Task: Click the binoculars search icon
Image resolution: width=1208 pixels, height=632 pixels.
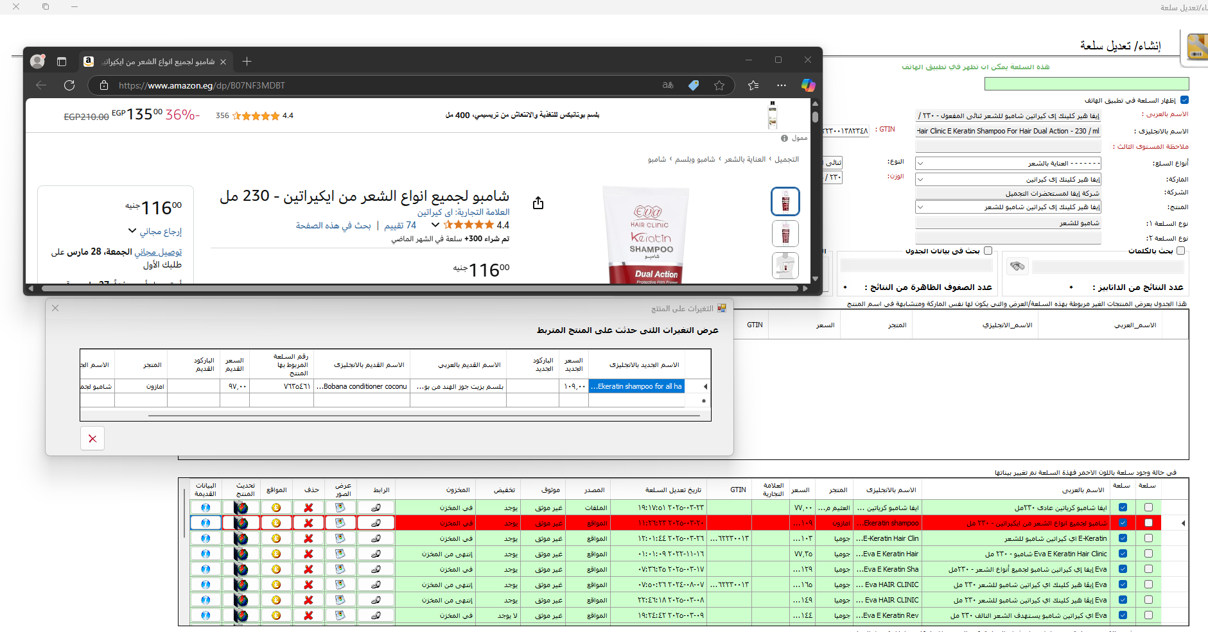Action: (x=1017, y=266)
